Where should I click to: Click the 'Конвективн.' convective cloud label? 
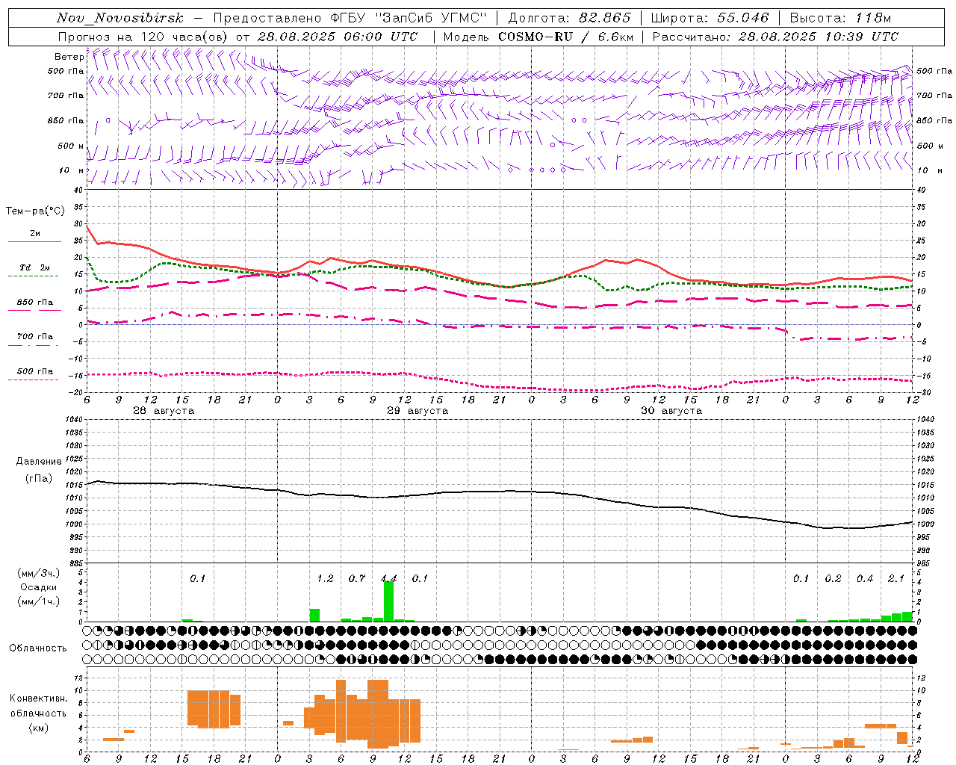tap(38, 699)
